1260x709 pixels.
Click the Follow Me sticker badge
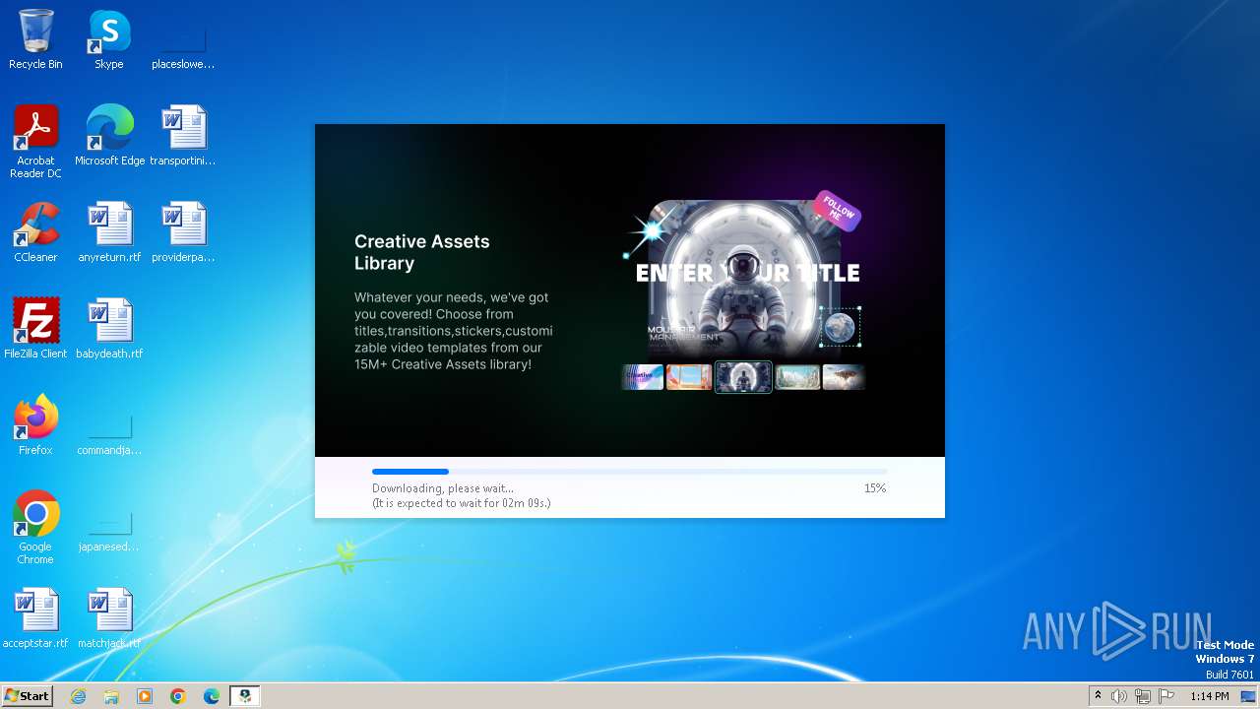coord(837,209)
